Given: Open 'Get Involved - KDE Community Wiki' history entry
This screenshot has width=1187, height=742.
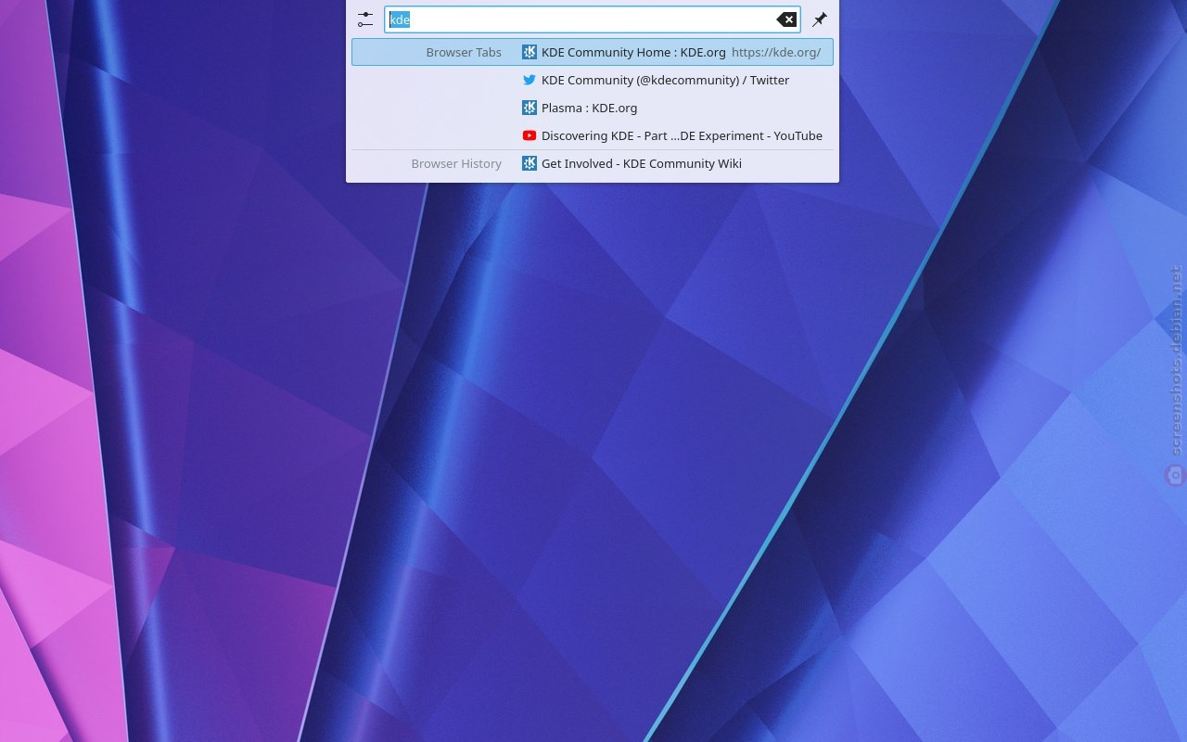Looking at the screenshot, I should tap(593, 163).
